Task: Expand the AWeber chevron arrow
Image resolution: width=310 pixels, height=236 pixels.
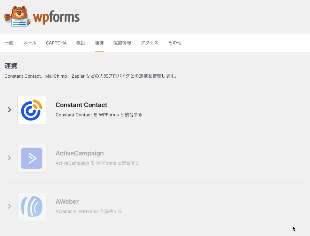Action: pyautogui.click(x=10, y=206)
